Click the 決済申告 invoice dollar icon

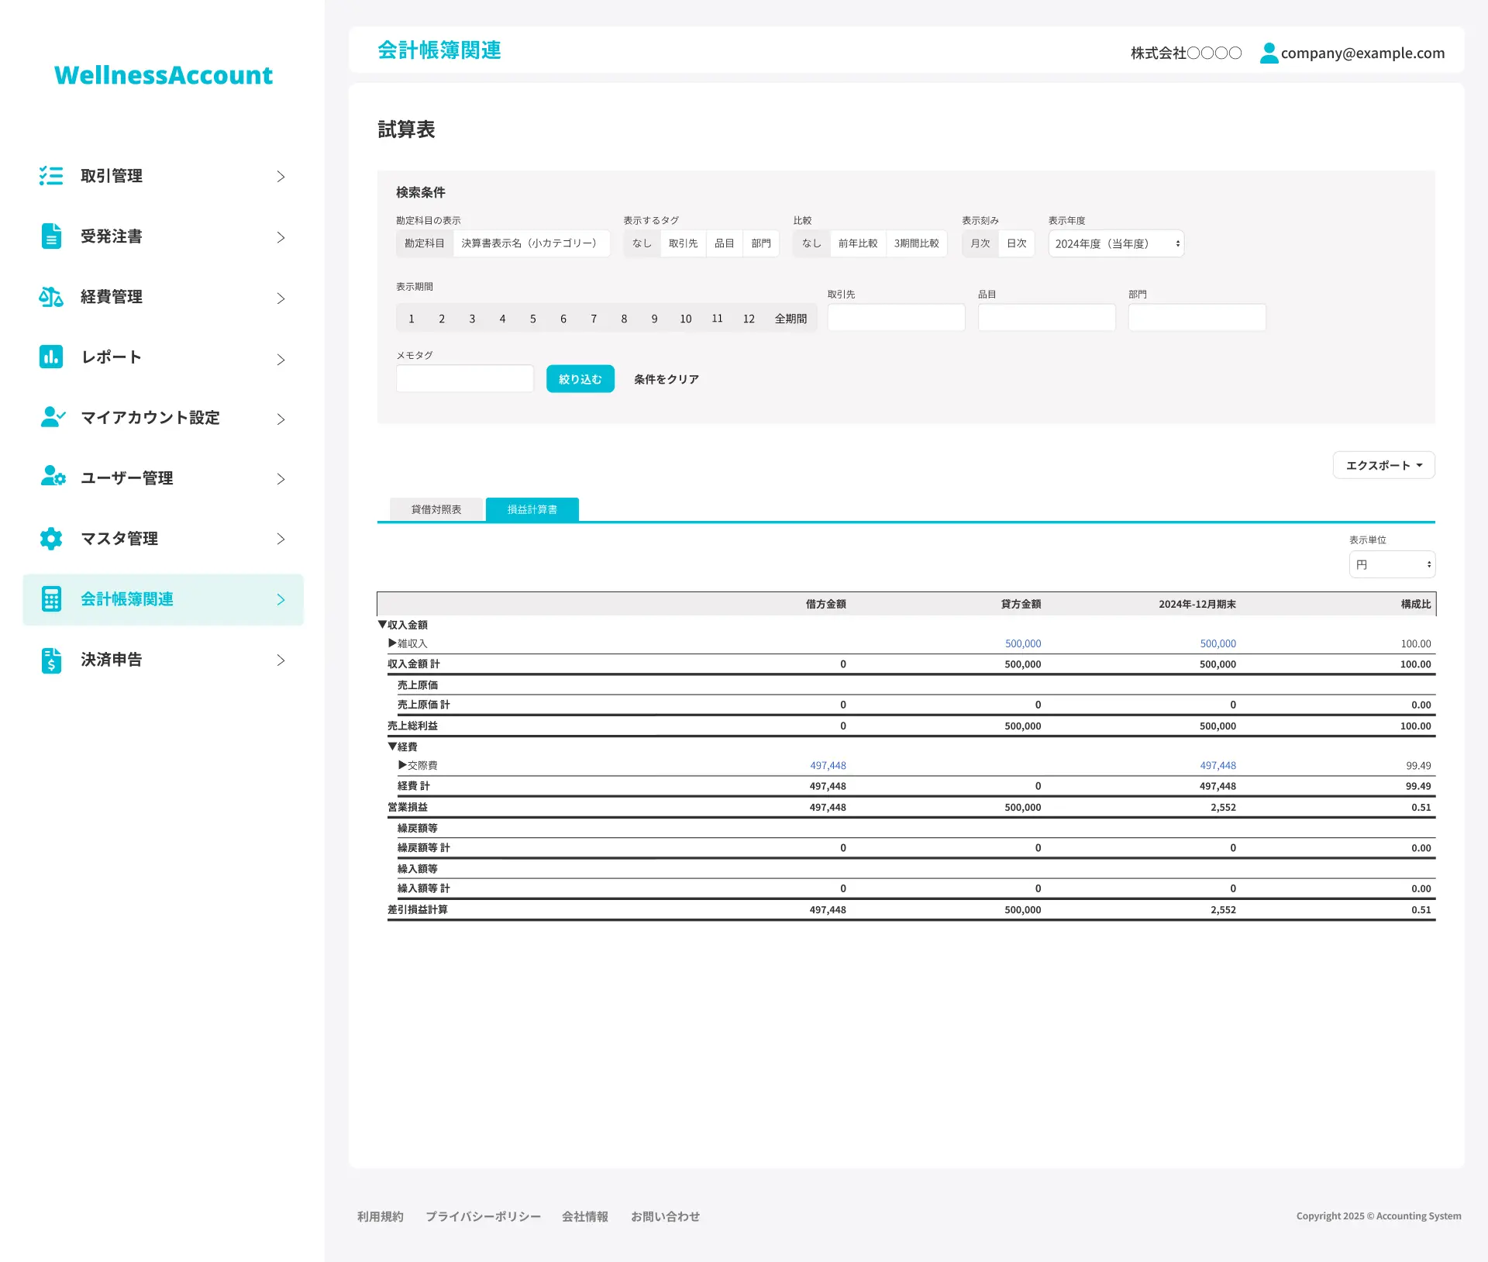pyautogui.click(x=51, y=660)
